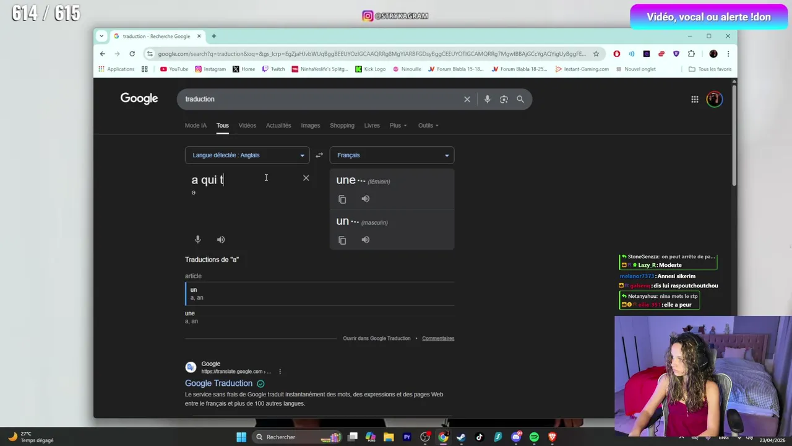Expand the 'Plus' search filter menu
Screen dimensions: 792x446
point(398,125)
